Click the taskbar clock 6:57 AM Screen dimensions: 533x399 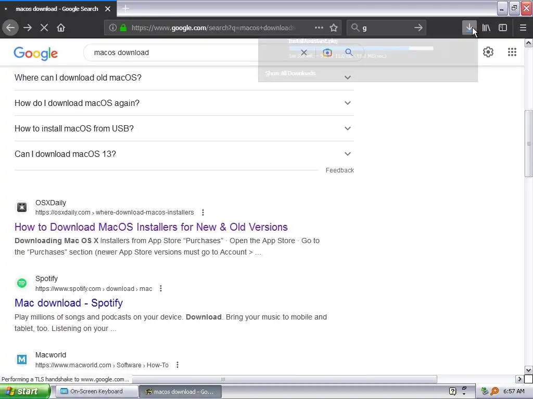(x=514, y=391)
